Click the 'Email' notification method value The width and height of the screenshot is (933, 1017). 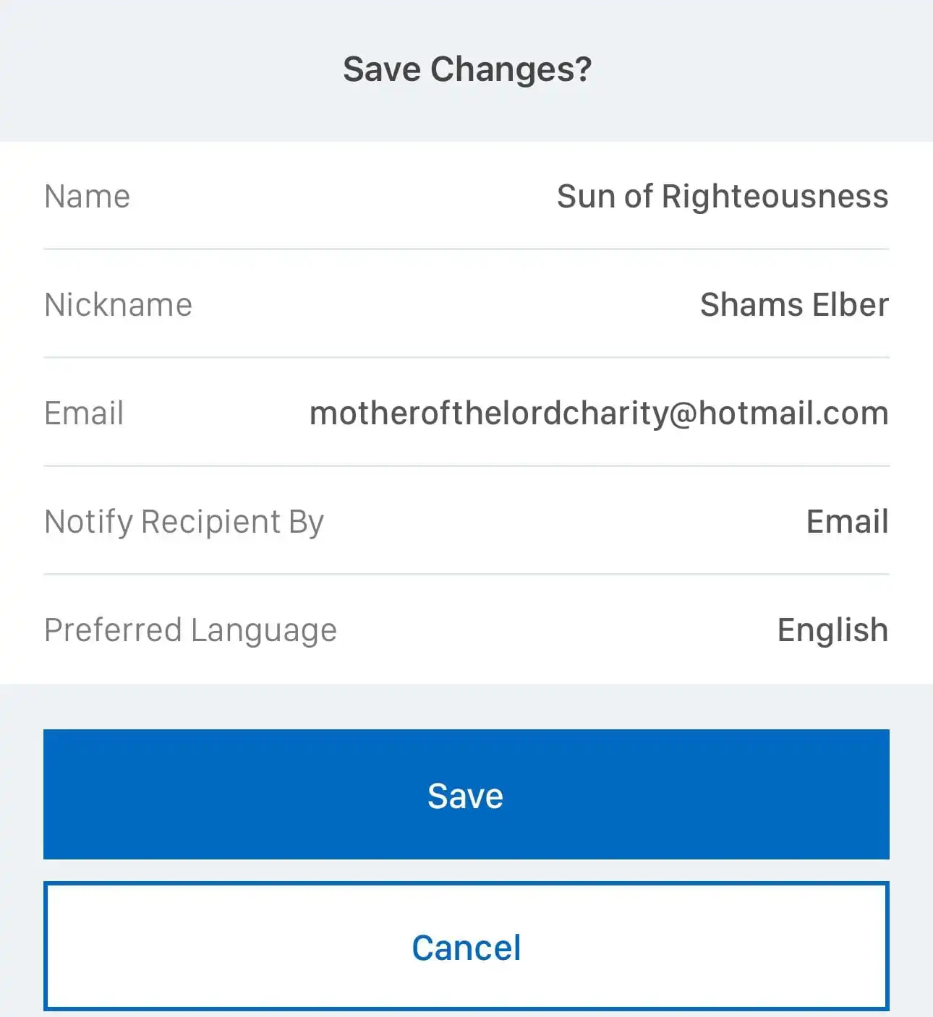click(847, 522)
